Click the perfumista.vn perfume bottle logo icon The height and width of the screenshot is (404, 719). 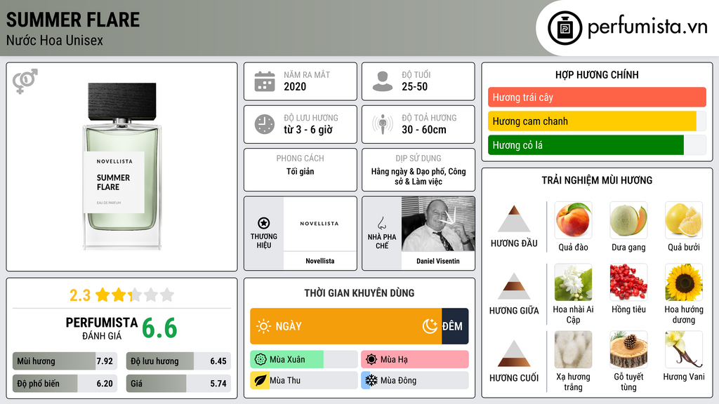[x=565, y=28]
